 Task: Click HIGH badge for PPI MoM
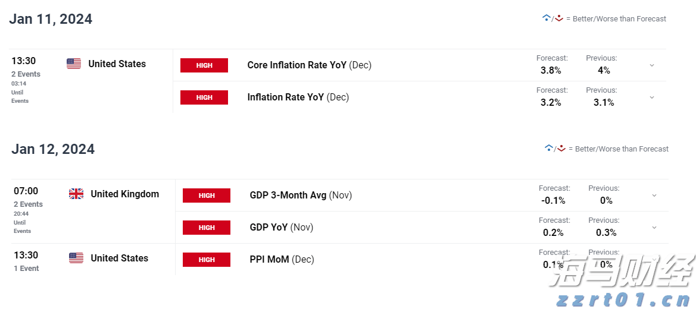pos(207,260)
